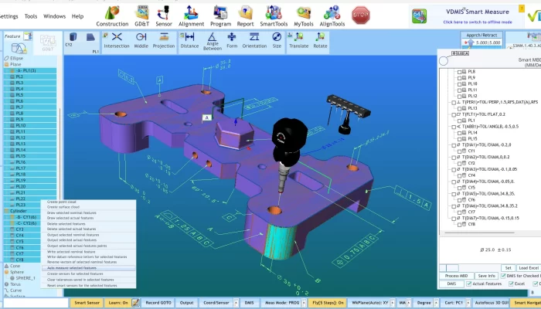Expand the Torus group in feature tree
Image resolution: width=541 pixels, height=309 pixels.
click(x=6, y=284)
